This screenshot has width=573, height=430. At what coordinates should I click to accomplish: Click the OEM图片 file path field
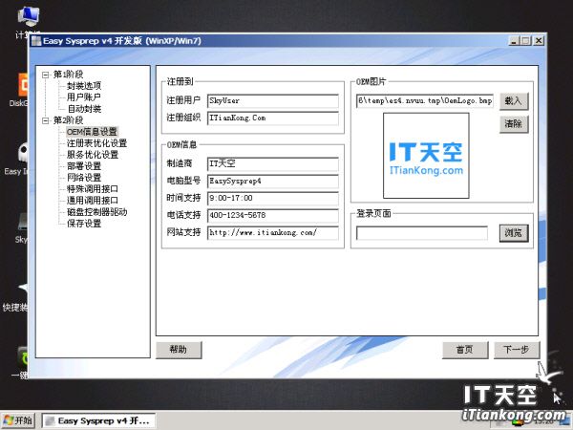(425, 101)
